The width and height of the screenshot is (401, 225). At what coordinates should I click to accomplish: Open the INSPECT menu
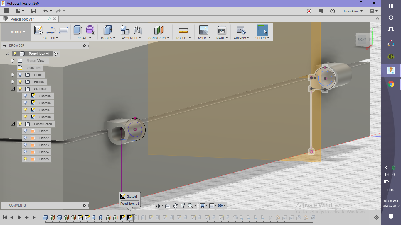[183, 38]
